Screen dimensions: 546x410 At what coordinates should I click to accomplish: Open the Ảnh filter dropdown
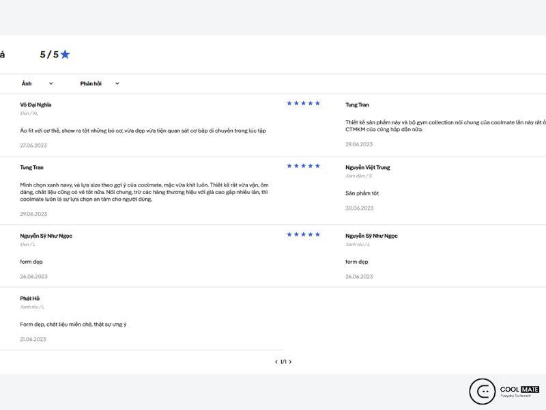(36, 83)
